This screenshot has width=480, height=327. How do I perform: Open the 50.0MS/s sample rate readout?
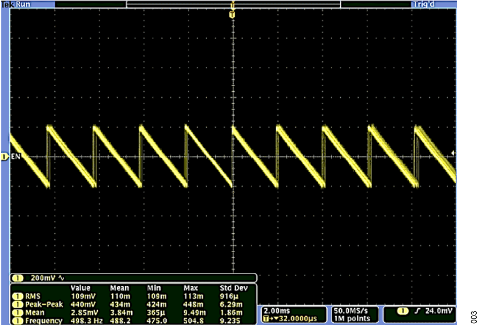tap(351, 310)
